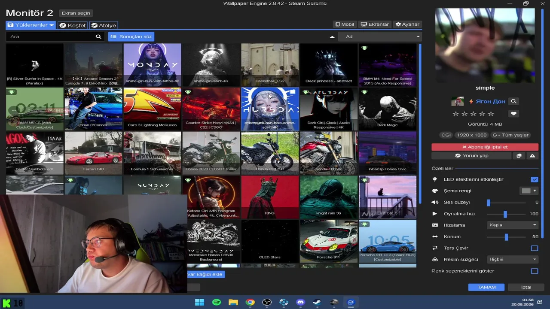Image resolution: width=550 pixels, height=309 pixels.
Task: Select the Honda CB125R wallpaper
Action: [x=270, y=153]
